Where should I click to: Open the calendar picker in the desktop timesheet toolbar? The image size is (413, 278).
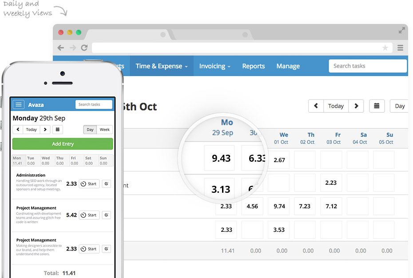[377, 106]
